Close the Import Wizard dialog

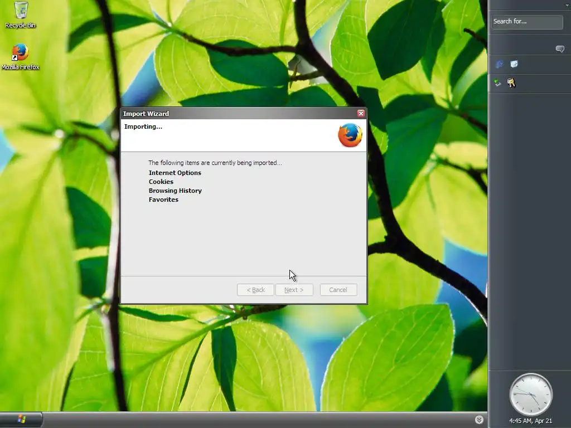point(361,113)
